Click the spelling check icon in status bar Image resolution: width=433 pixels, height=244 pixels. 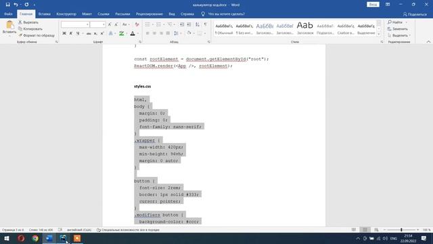pyautogui.click(x=60, y=230)
